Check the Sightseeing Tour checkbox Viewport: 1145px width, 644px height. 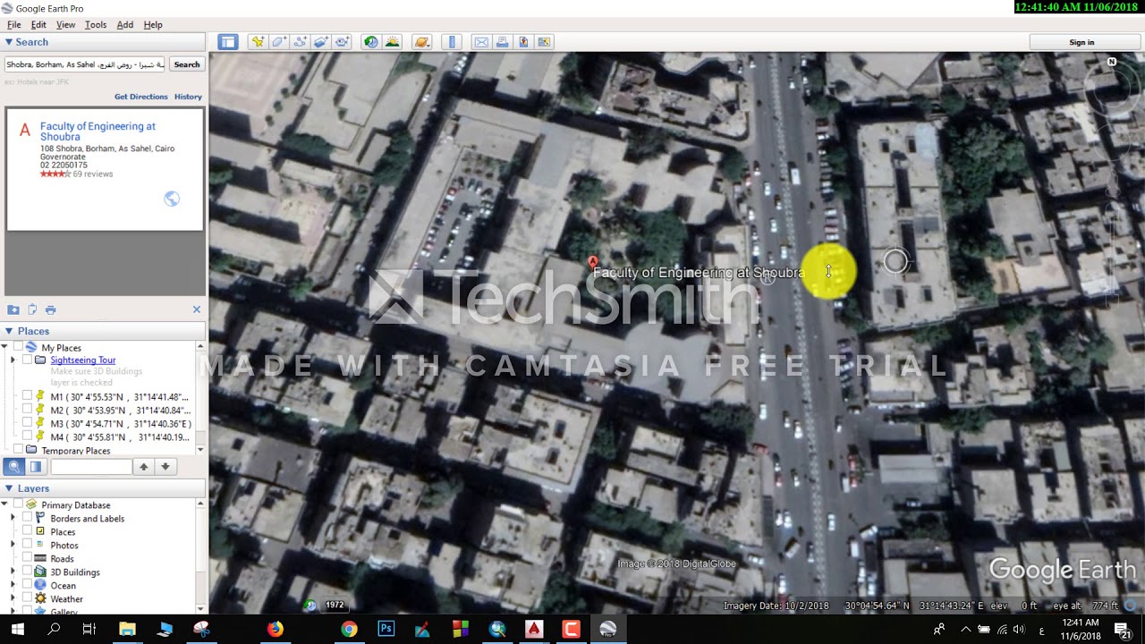click(27, 360)
